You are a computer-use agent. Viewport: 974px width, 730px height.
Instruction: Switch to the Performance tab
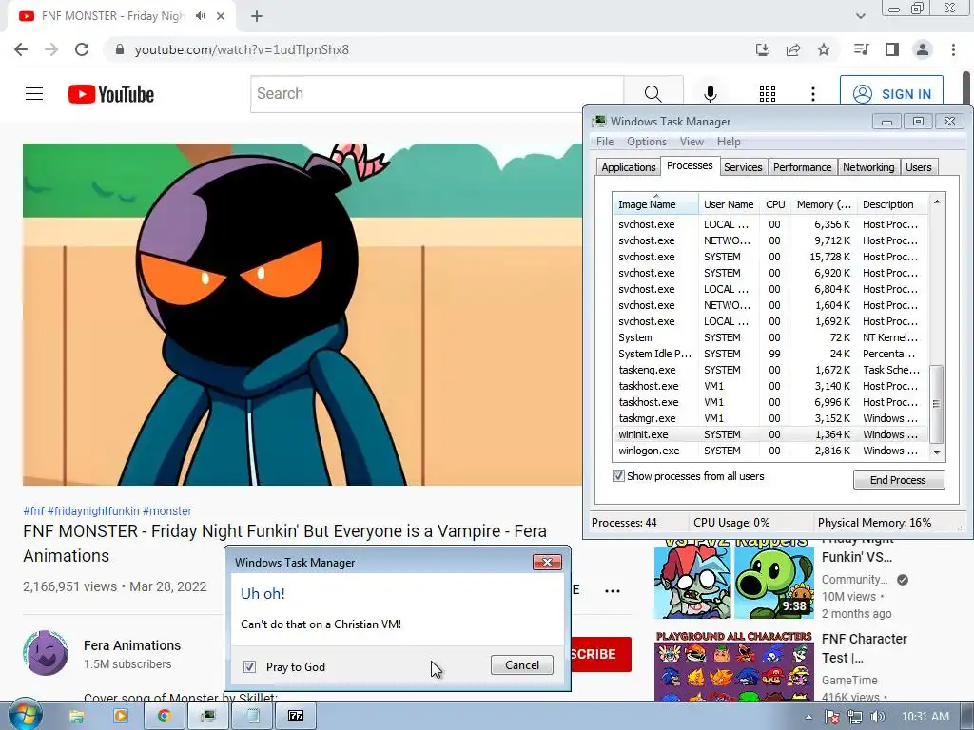point(802,167)
